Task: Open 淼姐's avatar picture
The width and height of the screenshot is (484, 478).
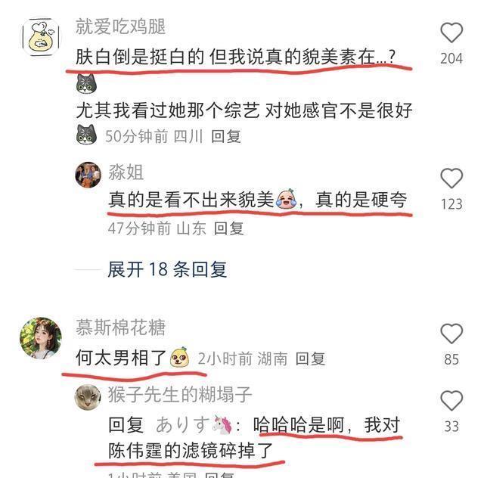Action: (x=88, y=175)
